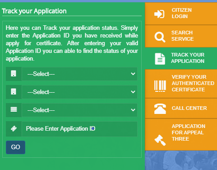
Task: Open VERIFY YOUR AUTHENTICATED CERTIFICATE tab
Action: [x=181, y=84]
